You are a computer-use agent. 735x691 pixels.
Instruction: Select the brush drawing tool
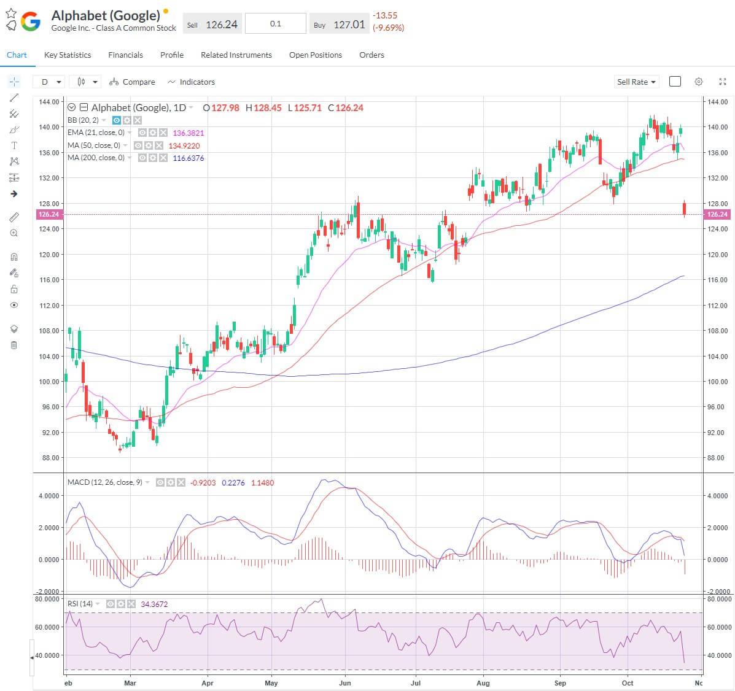pyautogui.click(x=14, y=129)
